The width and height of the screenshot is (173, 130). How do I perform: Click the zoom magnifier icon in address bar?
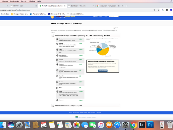click(154, 10)
